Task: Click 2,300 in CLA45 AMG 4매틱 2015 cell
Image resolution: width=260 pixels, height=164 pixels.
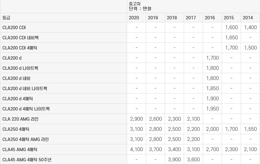Action: coord(232,149)
